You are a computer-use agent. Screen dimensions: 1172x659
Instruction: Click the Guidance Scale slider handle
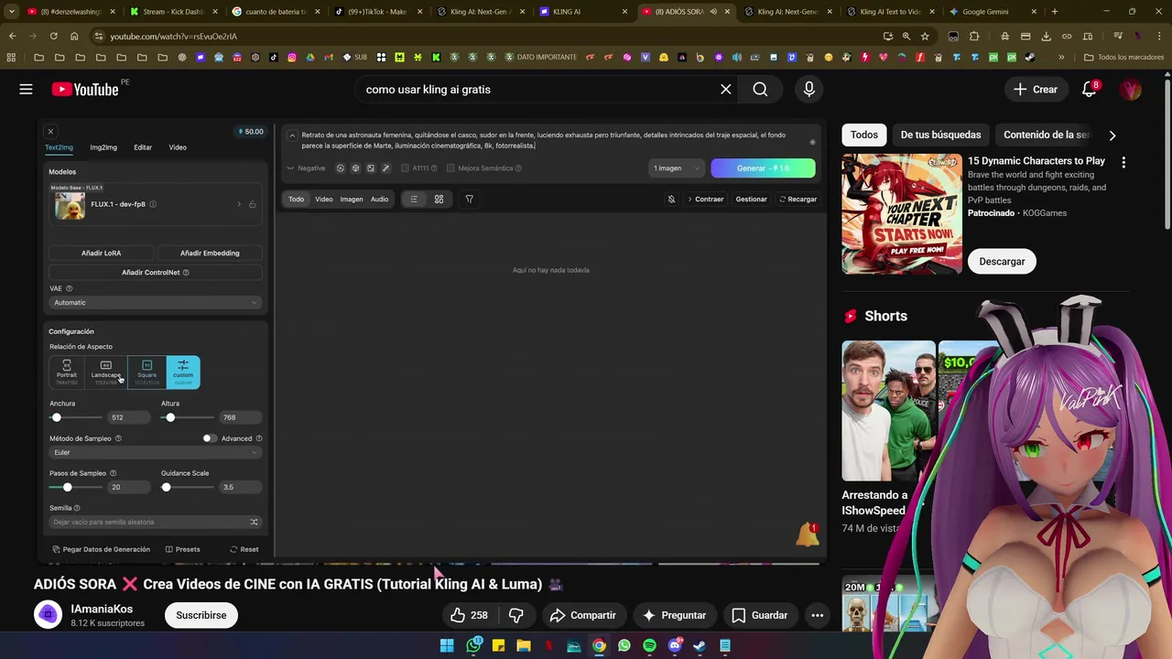click(166, 487)
